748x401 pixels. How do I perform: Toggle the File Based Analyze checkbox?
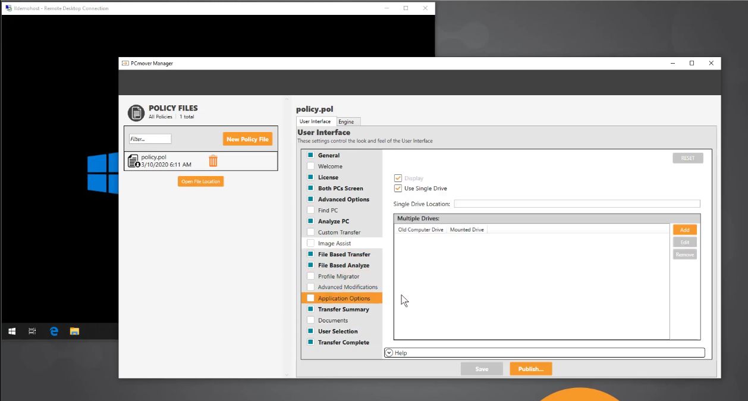[310, 265]
